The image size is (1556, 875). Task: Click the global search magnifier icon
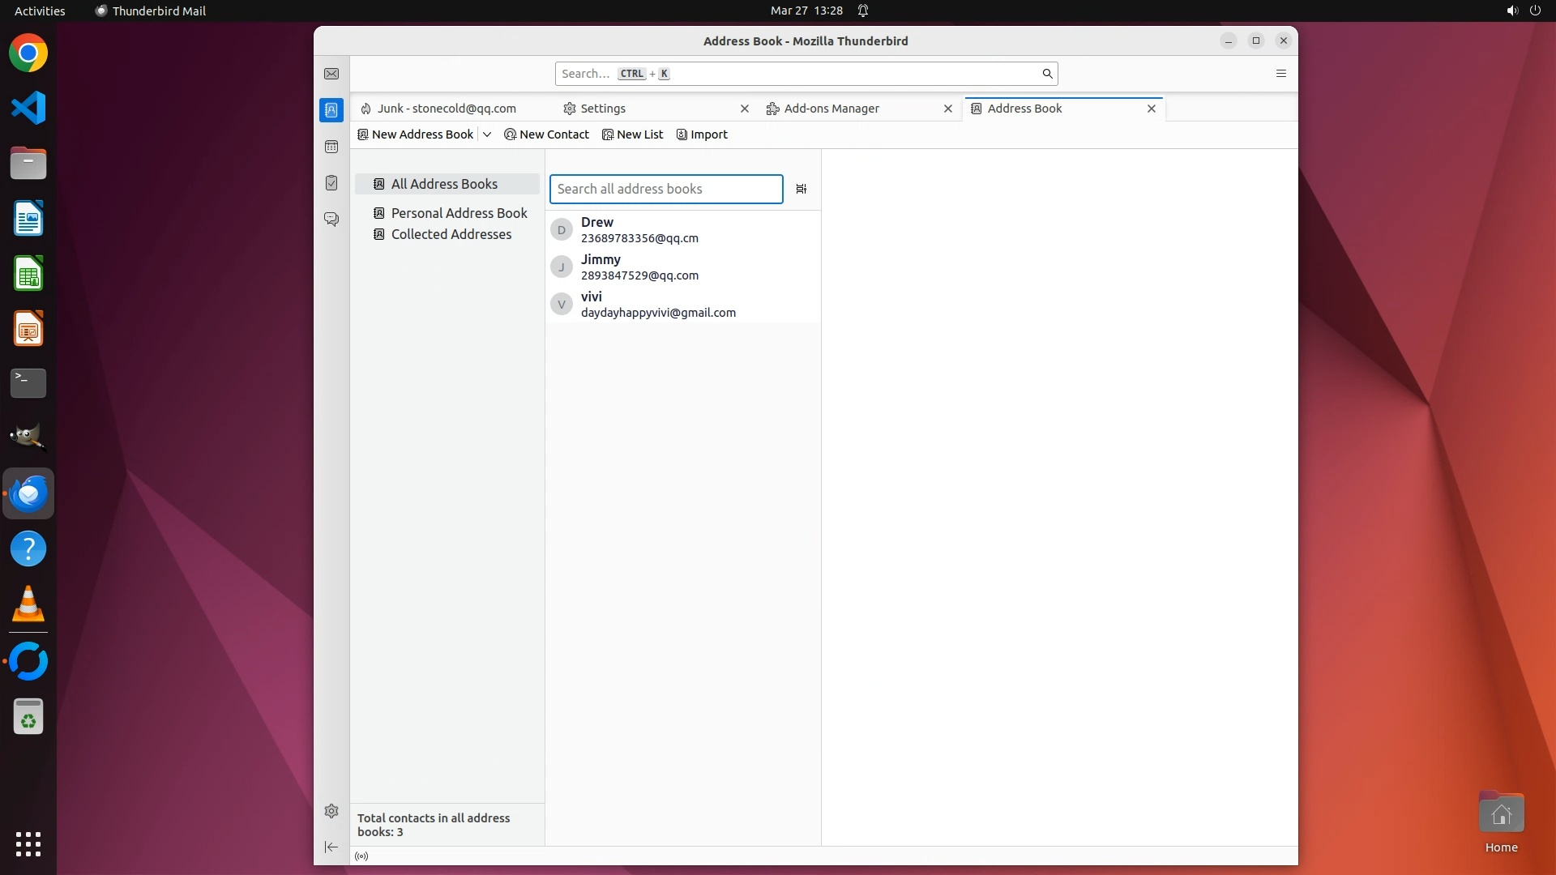tap(1047, 74)
